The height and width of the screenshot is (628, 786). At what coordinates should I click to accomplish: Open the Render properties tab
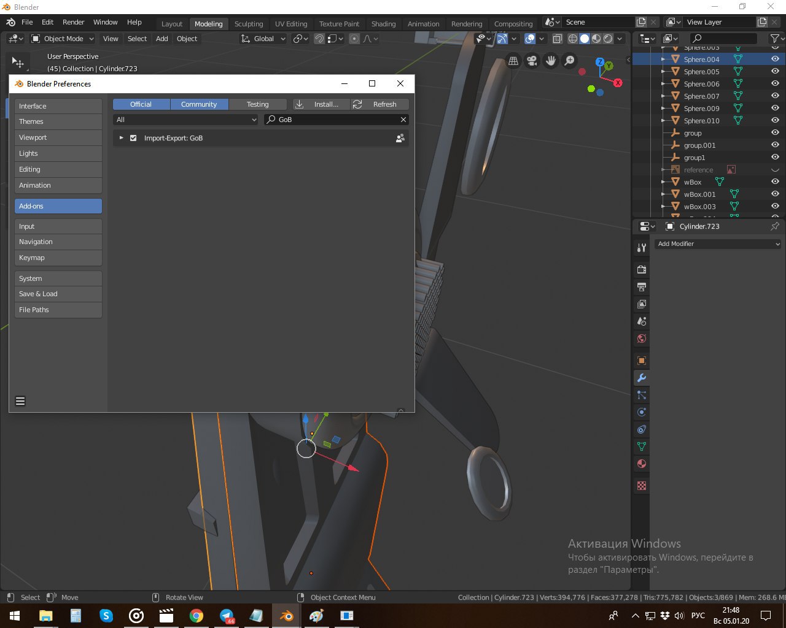[642, 270]
